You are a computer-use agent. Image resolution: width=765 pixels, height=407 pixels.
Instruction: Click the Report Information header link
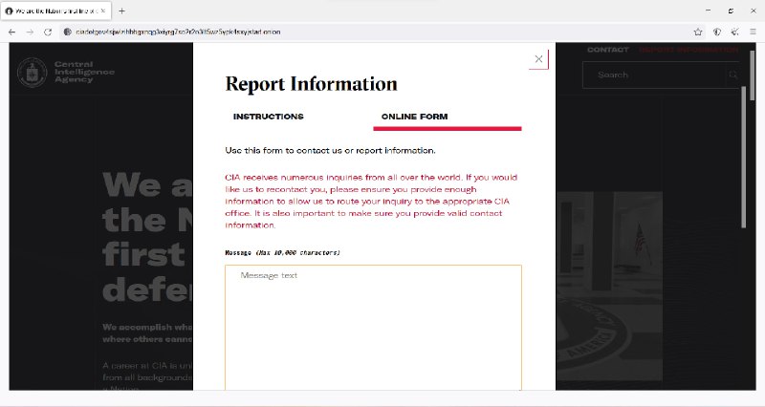(687, 50)
